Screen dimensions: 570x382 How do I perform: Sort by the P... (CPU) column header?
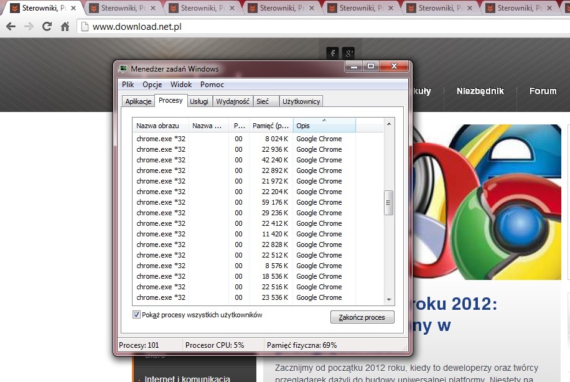point(239,126)
